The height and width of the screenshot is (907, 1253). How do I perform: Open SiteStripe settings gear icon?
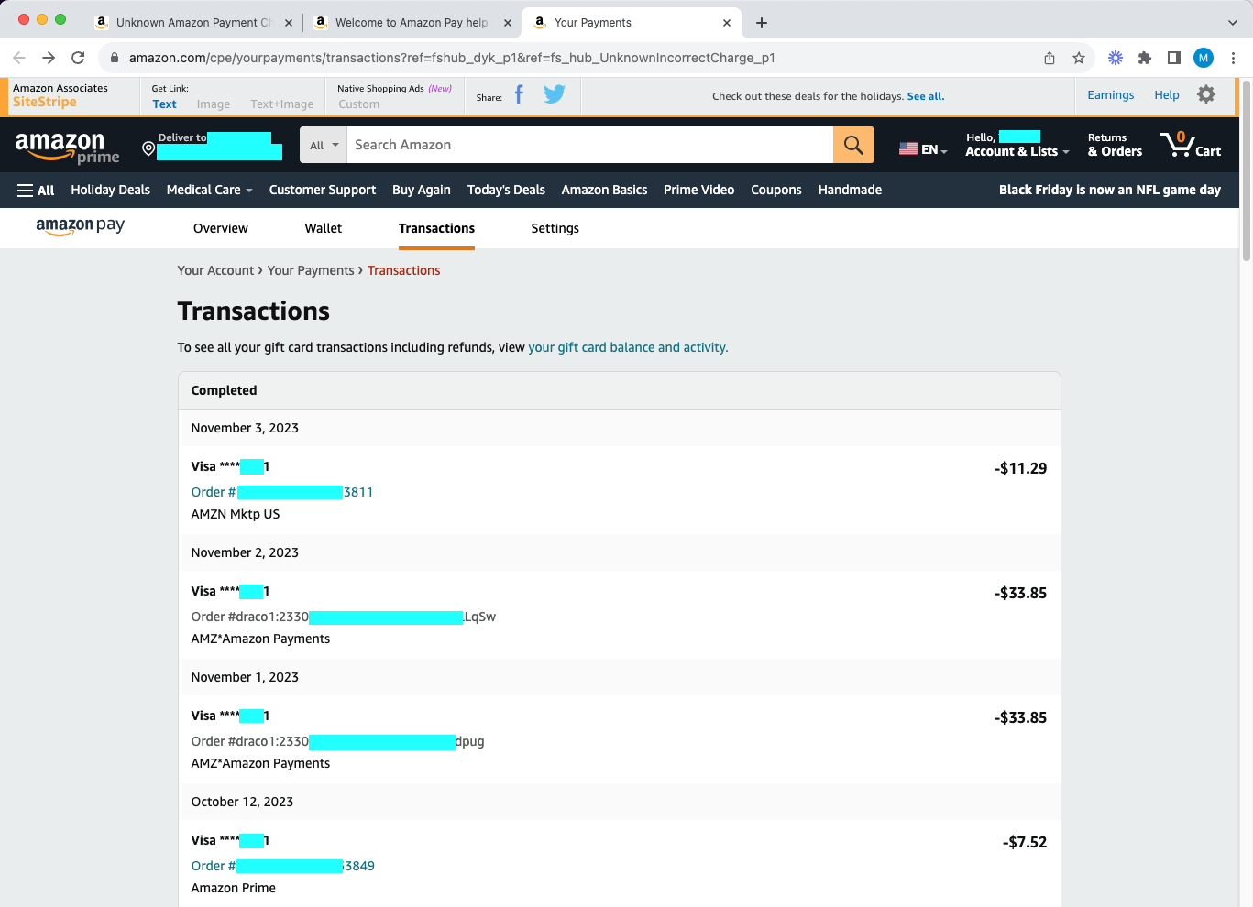[1206, 94]
